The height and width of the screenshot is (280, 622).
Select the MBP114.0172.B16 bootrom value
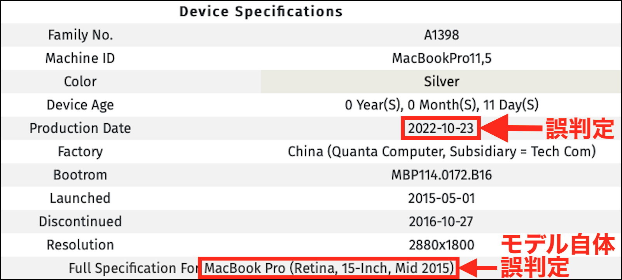point(441,175)
